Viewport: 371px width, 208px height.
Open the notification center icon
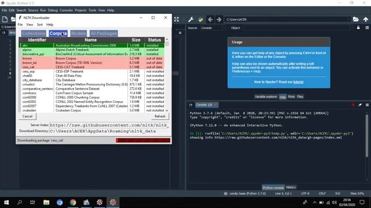pyautogui.click(x=362, y=202)
